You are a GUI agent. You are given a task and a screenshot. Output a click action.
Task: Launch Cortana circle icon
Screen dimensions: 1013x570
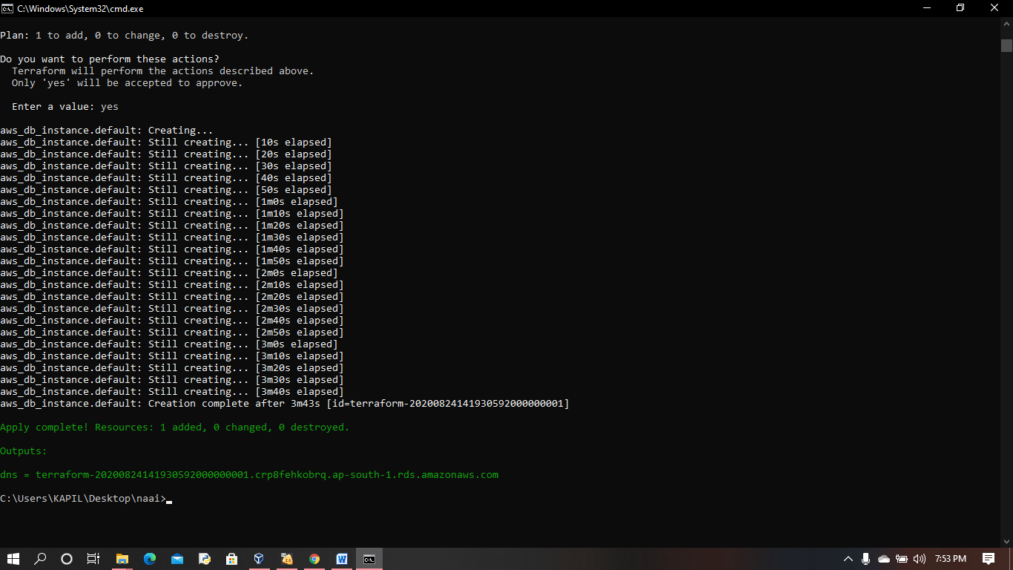point(67,559)
